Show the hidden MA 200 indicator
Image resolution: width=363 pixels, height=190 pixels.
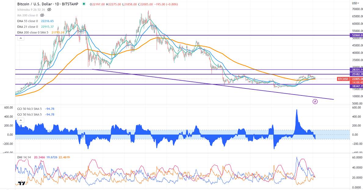point(42,15)
